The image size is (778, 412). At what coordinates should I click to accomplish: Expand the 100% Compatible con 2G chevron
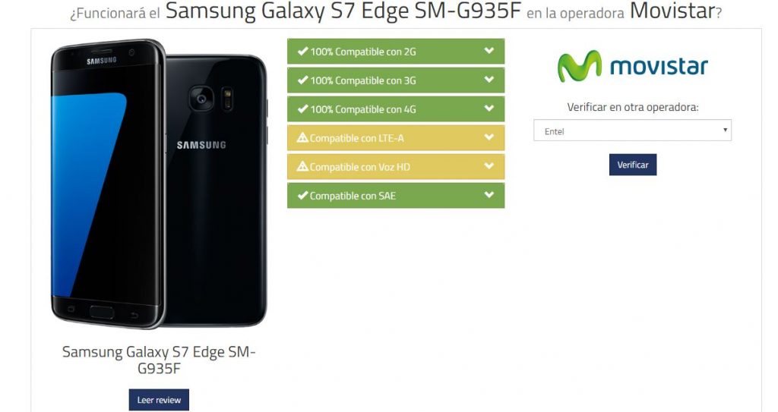click(x=489, y=51)
